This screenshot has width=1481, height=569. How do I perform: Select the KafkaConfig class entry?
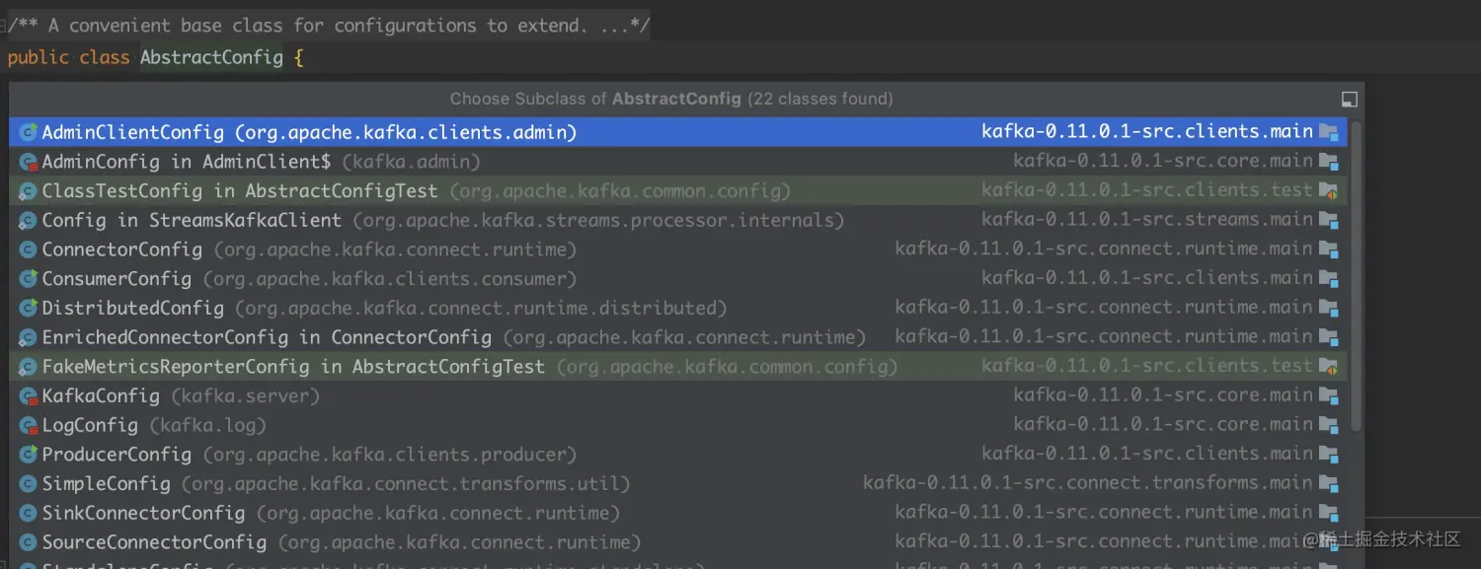tap(678, 395)
